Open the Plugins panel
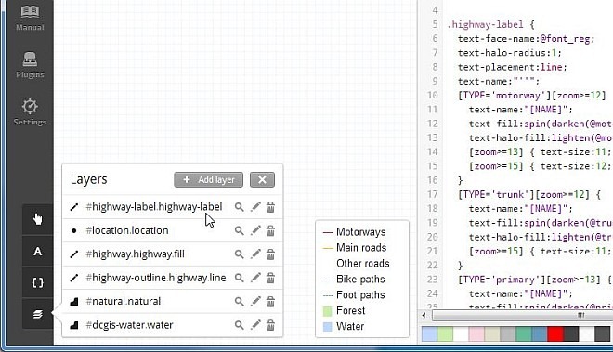Image resolution: width=613 pixels, height=352 pixels. pos(30,65)
